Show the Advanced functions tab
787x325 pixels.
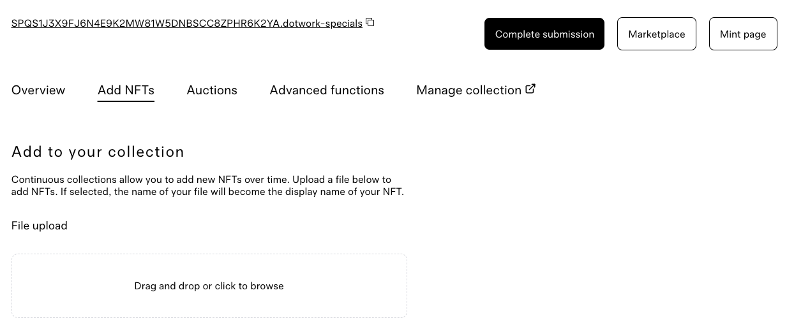pyautogui.click(x=327, y=90)
